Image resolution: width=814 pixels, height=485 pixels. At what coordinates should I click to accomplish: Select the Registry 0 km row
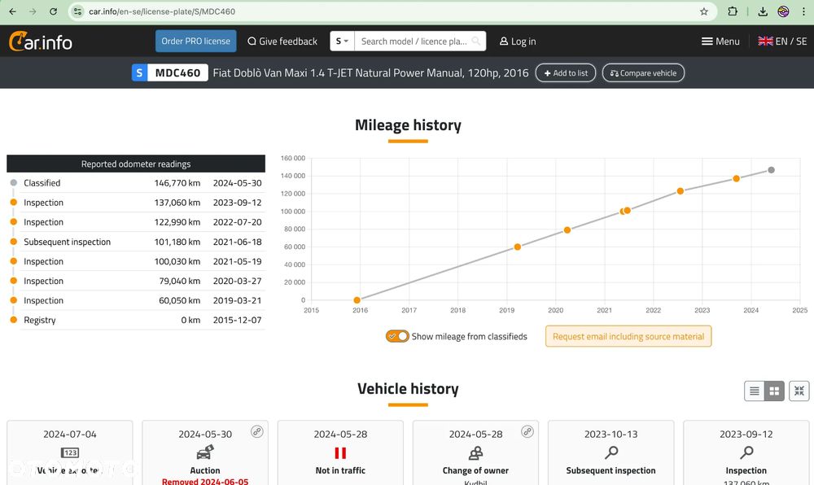click(136, 320)
